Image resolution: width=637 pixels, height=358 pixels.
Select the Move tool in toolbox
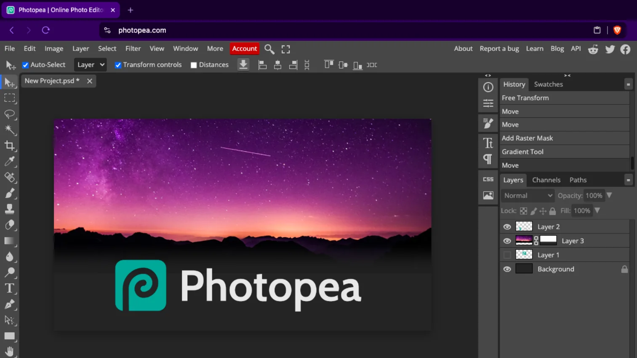point(10,82)
